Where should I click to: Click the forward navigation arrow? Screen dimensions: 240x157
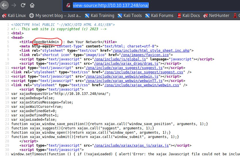coord(13,5)
